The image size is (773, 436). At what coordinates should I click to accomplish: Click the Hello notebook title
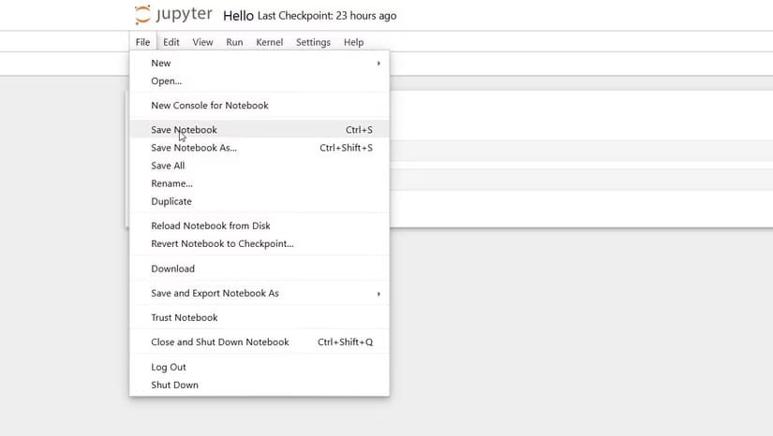(x=238, y=16)
